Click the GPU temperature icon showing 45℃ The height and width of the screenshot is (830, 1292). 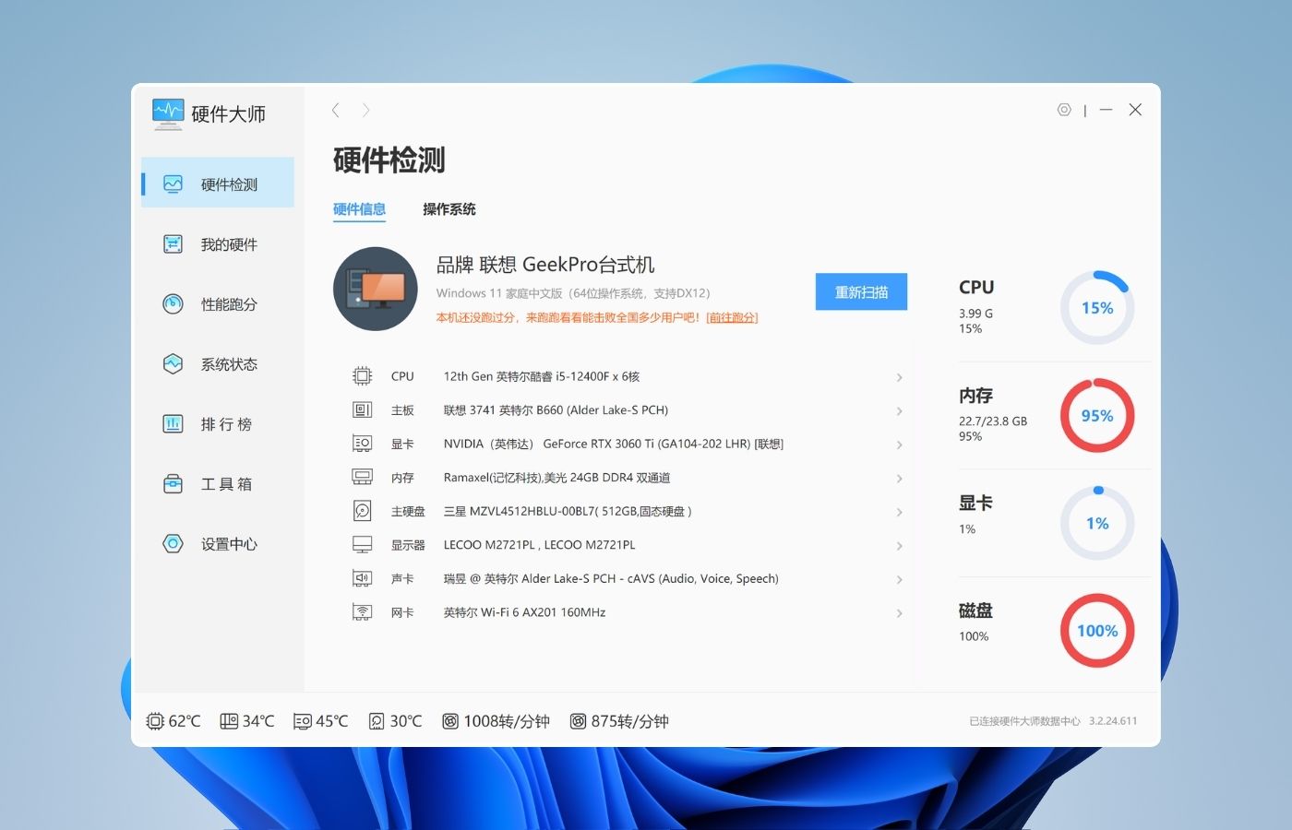point(302,721)
